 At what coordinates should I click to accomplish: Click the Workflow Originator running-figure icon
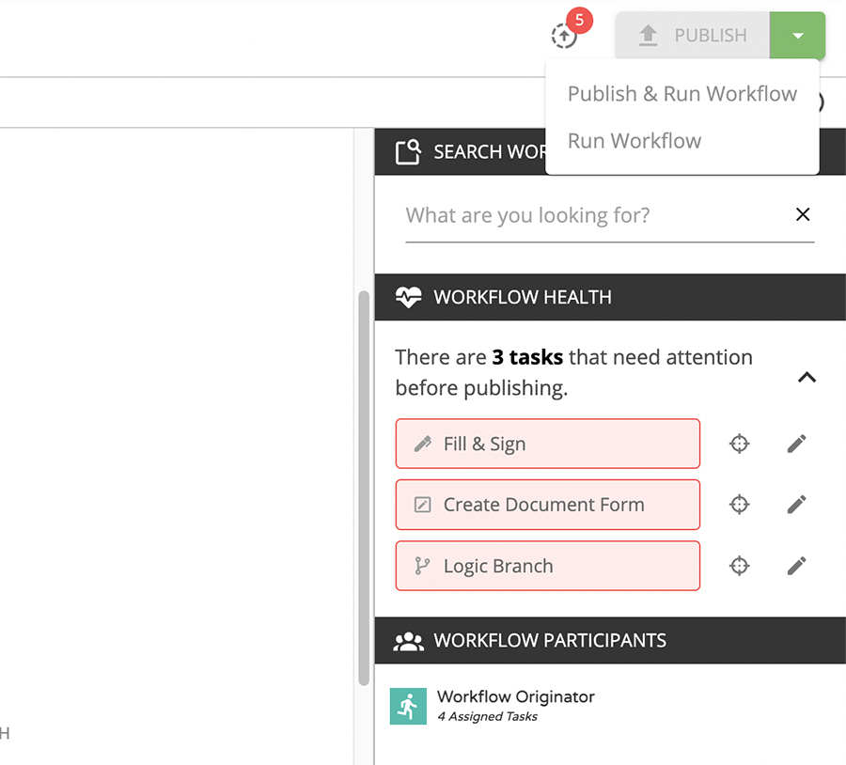point(408,704)
